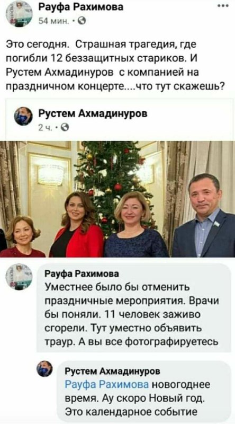Open Рустем Ахмадинуров's avatar in the shared post
Image resolution: width=235 pixels, height=424 pixels.
coord(23,116)
